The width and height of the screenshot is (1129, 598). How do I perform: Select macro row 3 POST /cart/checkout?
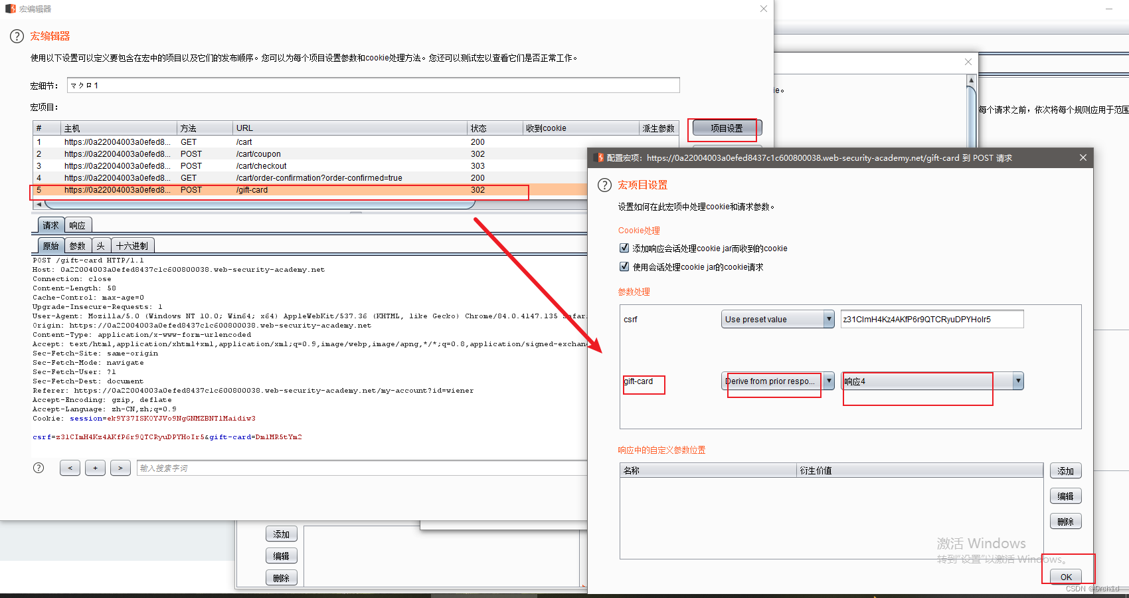[310, 165]
